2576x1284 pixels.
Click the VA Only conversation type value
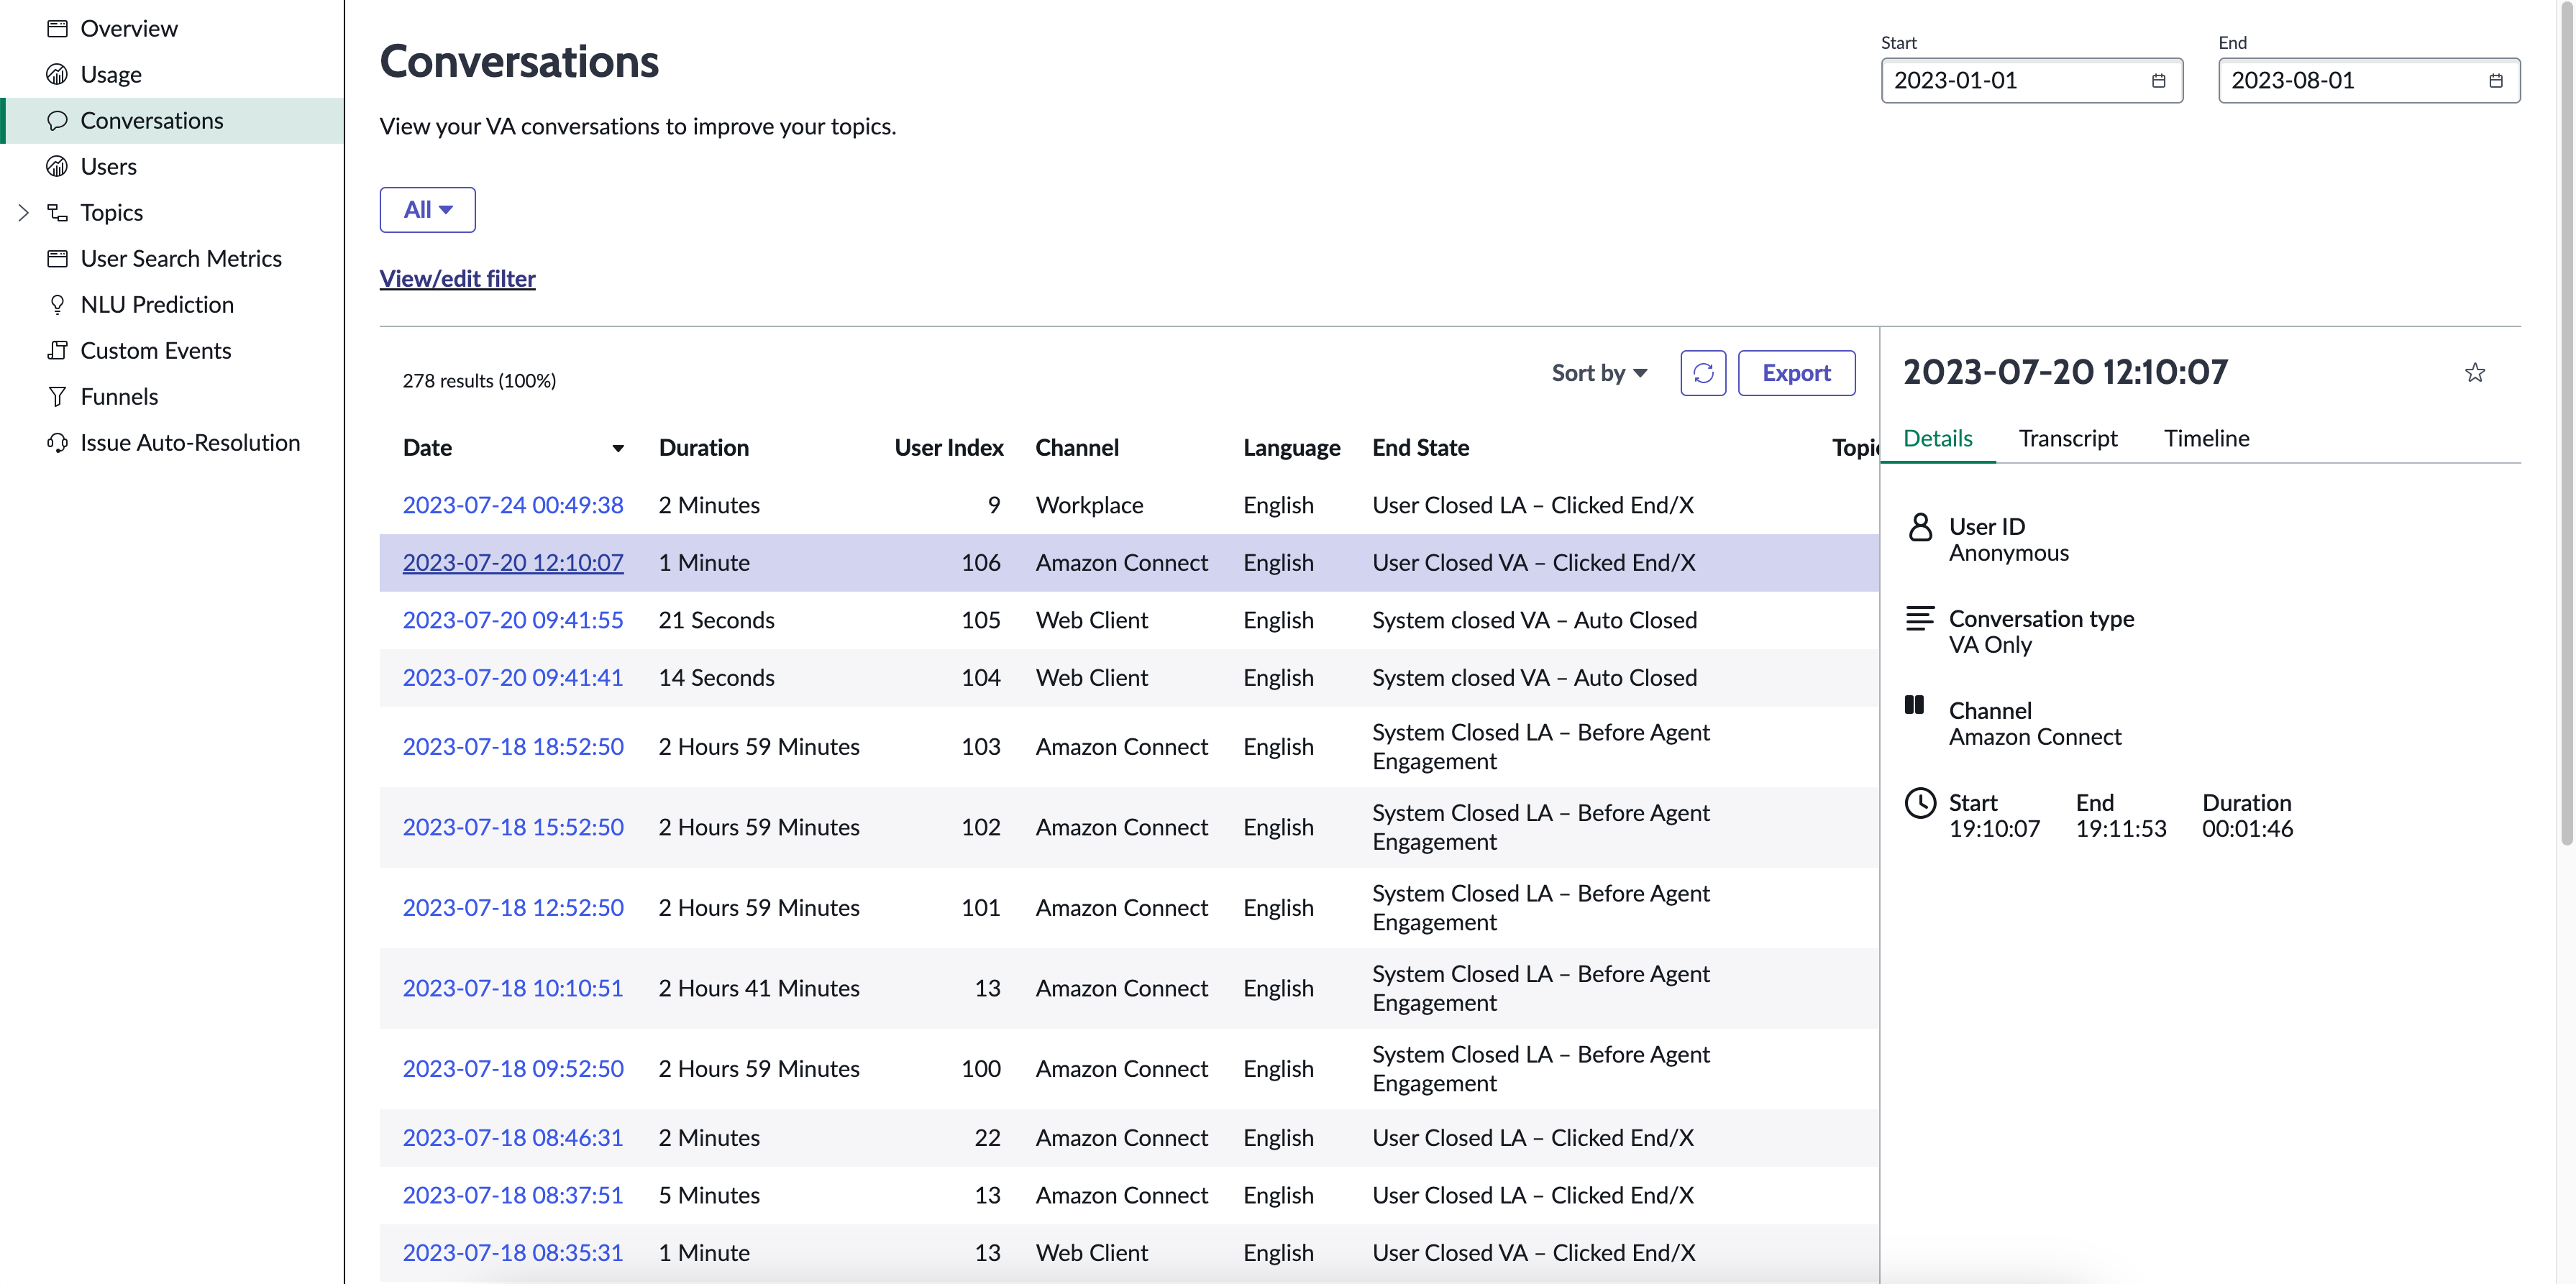pyautogui.click(x=1990, y=645)
